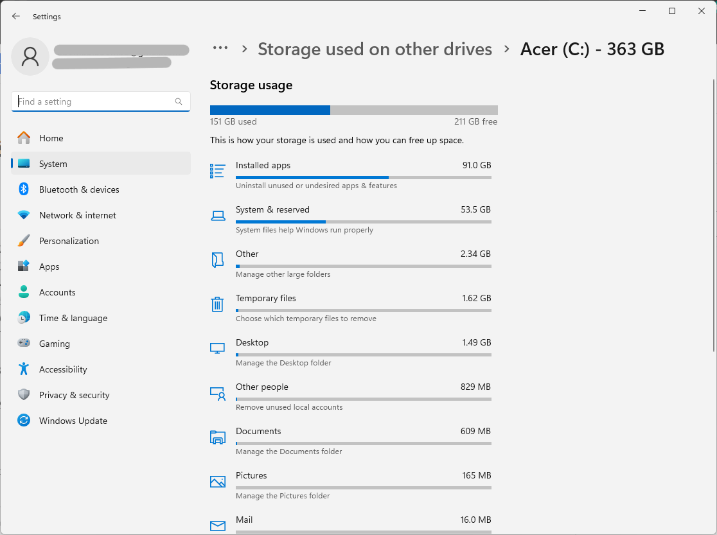This screenshot has height=535, width=717.
Task: Open Storage used on other drives breadcrumb
Action: pyautogui.click(x=375, y=49)
